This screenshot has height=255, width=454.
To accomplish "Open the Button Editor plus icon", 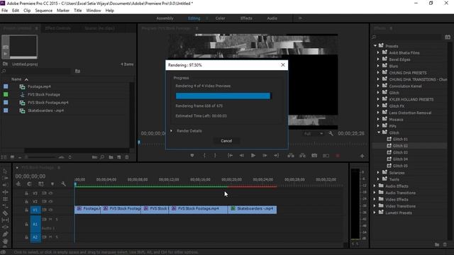I will coord(362,156).
